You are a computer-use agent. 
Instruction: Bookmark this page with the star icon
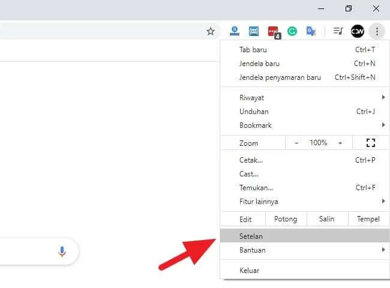211,31
